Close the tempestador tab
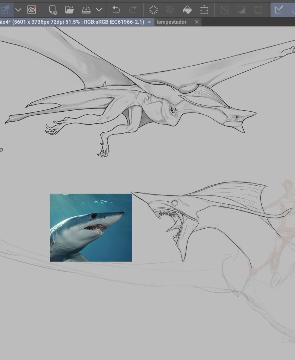 (x=196, y=22)
